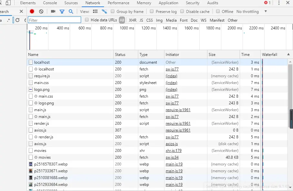
Task: Sort by the Waterfall column arrow
Action: point(288,54)
